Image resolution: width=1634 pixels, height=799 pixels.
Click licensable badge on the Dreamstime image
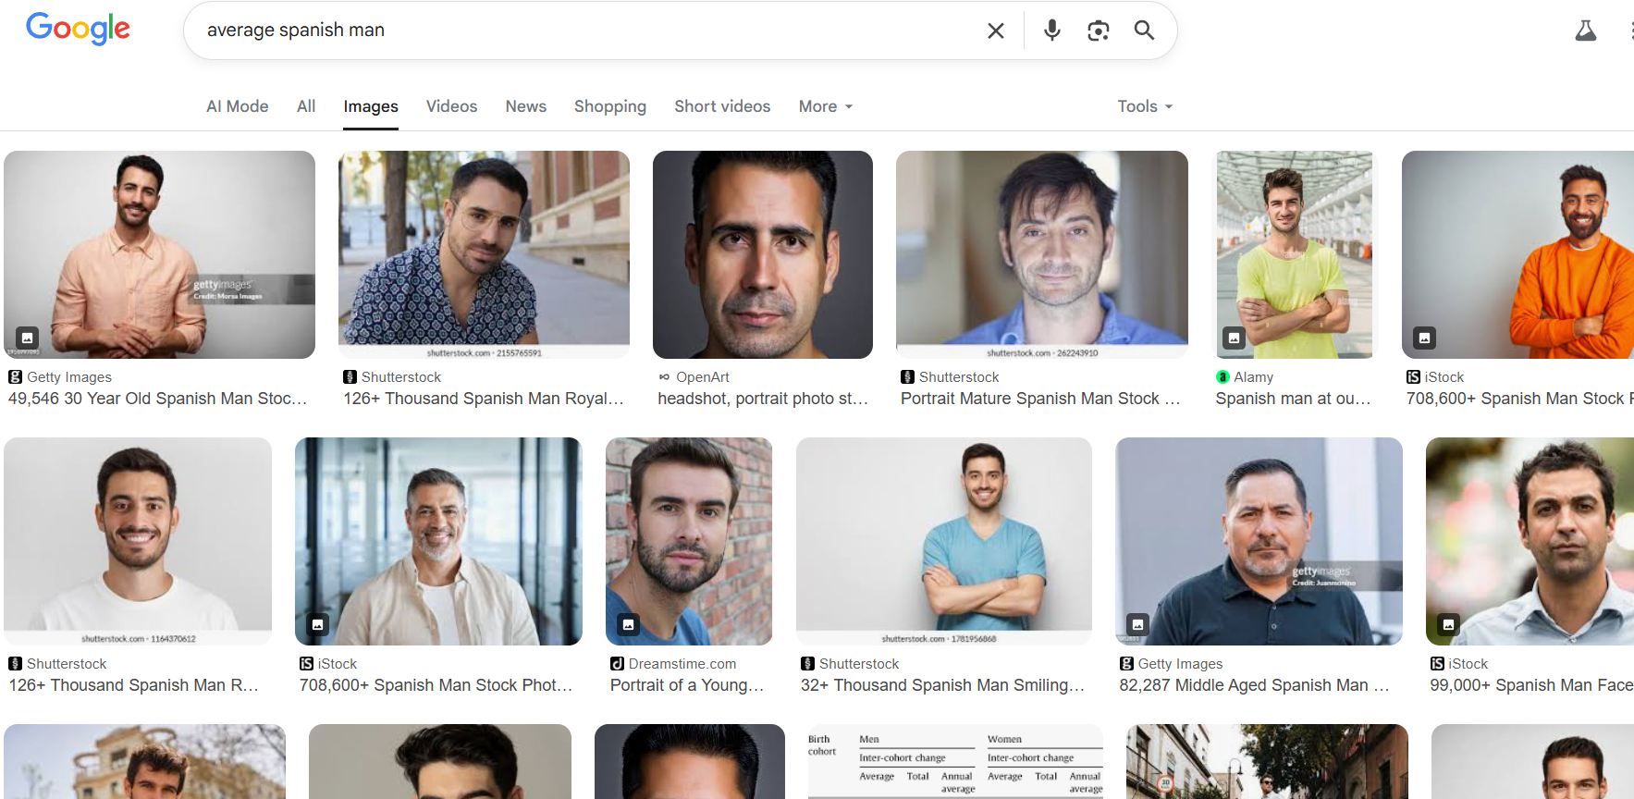tap(629, 624)
